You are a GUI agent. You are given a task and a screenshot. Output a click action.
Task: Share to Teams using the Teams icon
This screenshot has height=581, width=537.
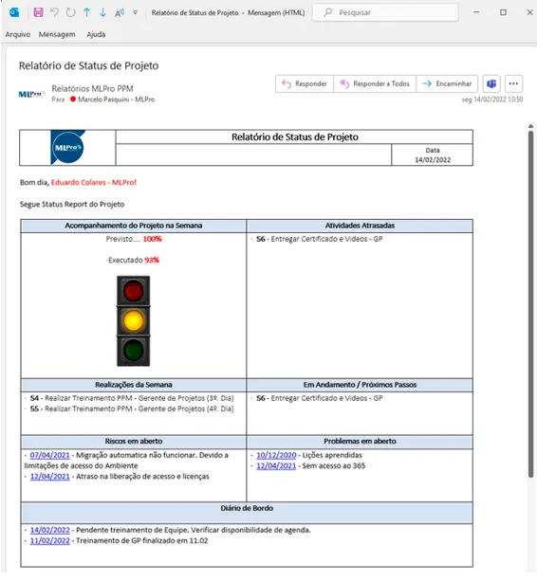click(491, 83)
